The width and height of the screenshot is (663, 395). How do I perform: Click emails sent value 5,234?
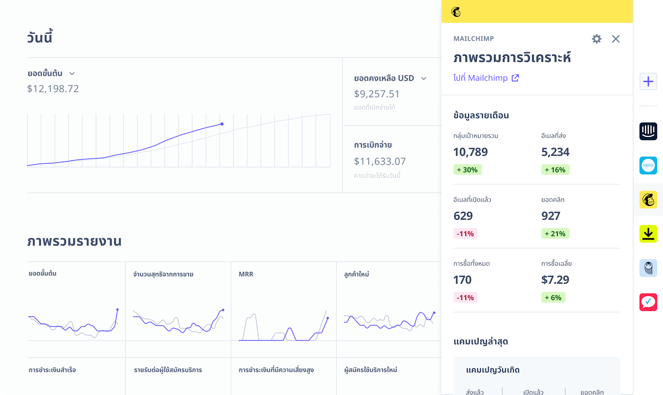(555, 152)
